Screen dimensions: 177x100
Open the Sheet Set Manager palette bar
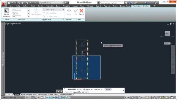tap(3, 59)
